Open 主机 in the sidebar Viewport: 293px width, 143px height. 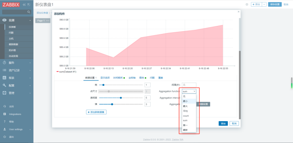pyautogui.click(x=11, y=39)
